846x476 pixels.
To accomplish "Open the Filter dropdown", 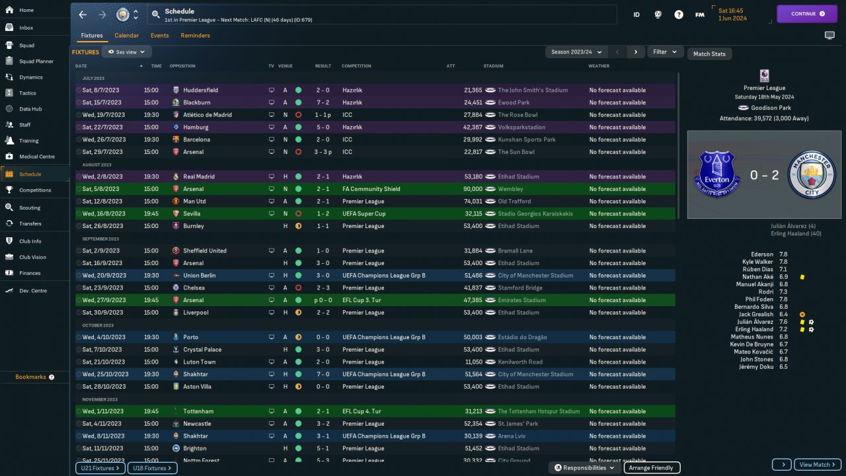I will point(665,52).
